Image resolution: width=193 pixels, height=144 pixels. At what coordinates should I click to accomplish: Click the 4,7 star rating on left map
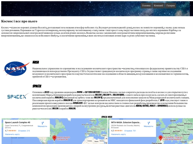pos(11,130)
